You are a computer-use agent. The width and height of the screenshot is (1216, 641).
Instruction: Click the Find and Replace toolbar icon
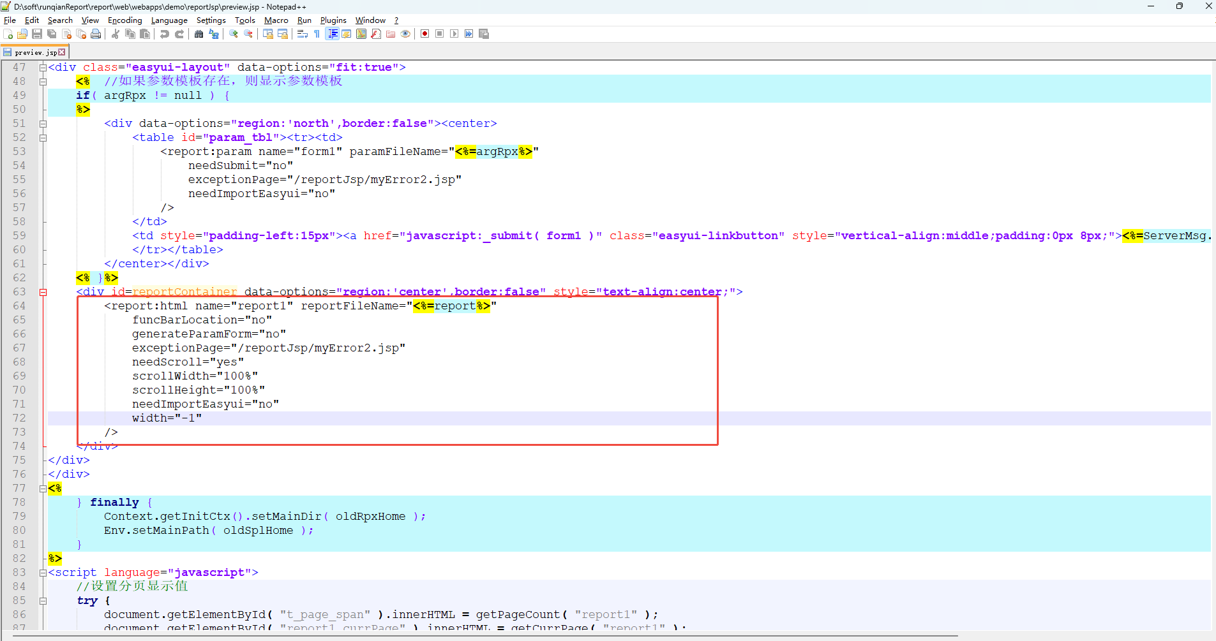214,34
